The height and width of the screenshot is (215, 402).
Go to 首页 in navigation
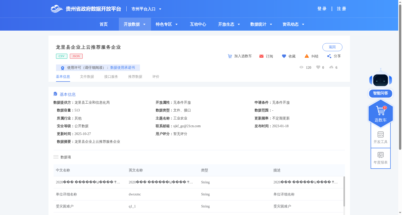(104, 24)
